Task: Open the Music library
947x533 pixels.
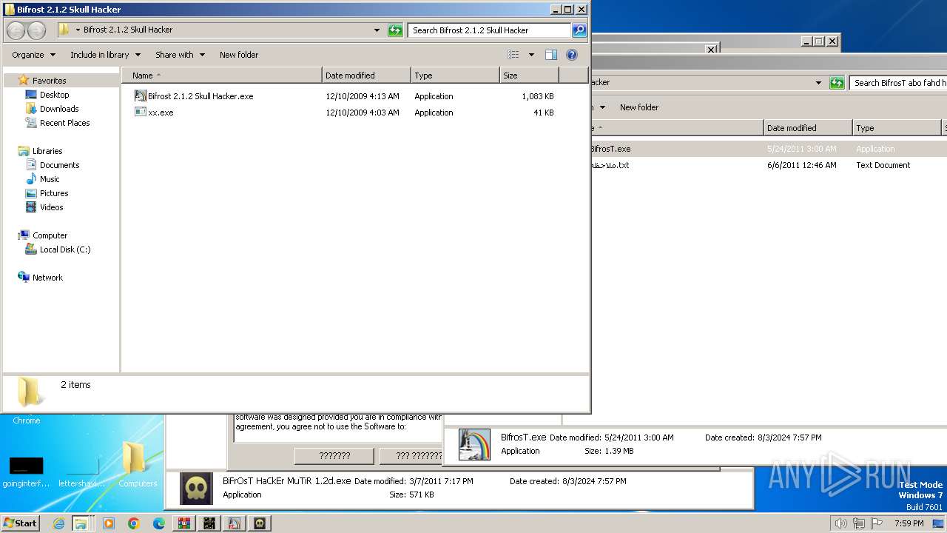Action: [x=50, y=179]
